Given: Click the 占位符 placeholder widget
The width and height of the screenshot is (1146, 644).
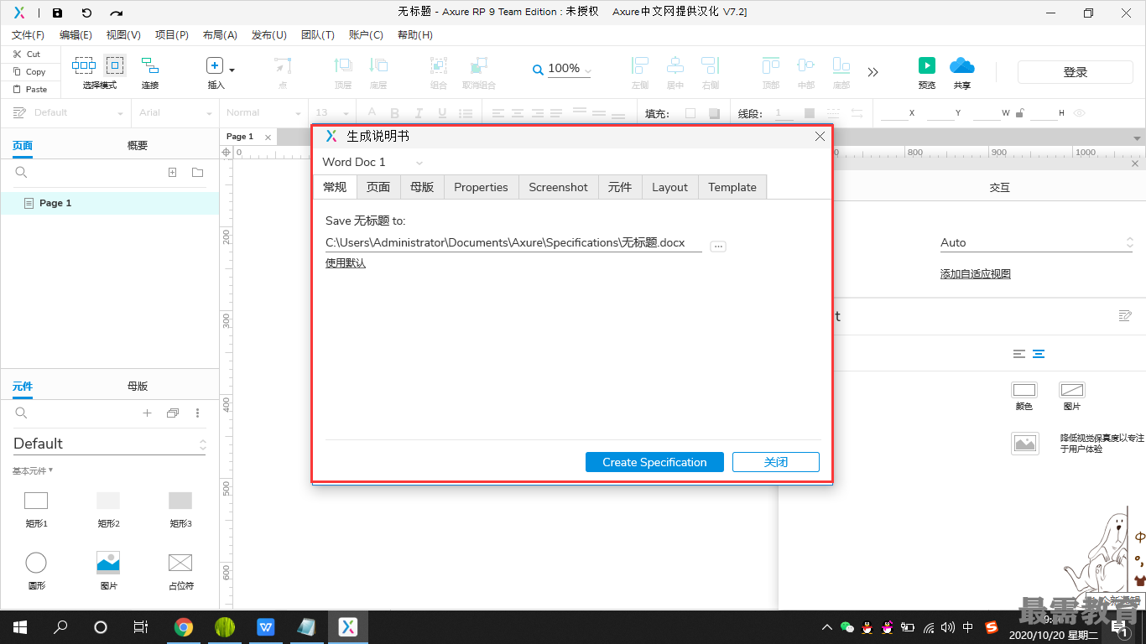Looking at the screenshot, I should pyautogui.click(x=180, y=563).
